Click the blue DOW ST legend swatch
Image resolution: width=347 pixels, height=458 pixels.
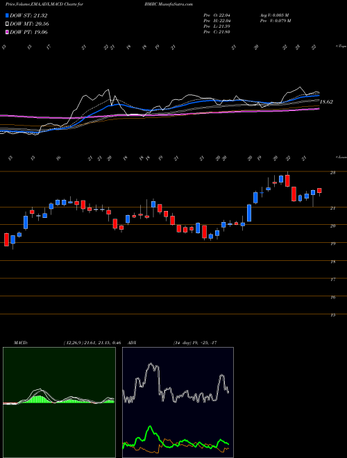pos(7,15)
